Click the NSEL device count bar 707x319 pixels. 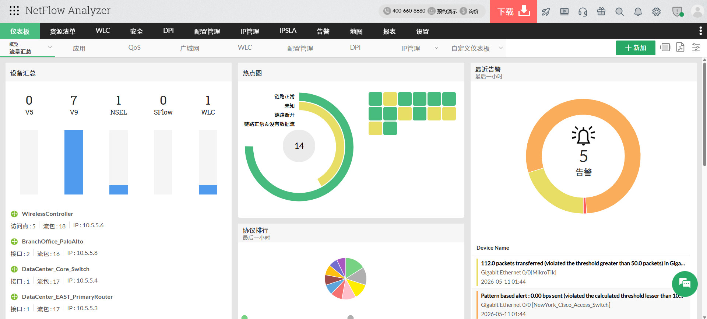click(x=119, y=190)
